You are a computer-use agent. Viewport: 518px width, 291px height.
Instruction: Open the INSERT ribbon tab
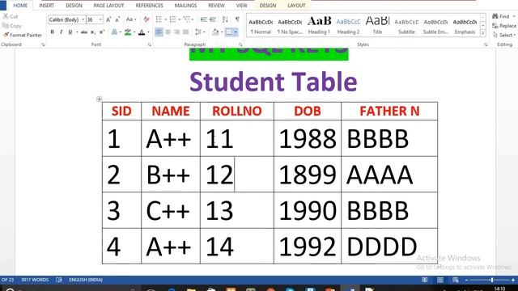47,6
